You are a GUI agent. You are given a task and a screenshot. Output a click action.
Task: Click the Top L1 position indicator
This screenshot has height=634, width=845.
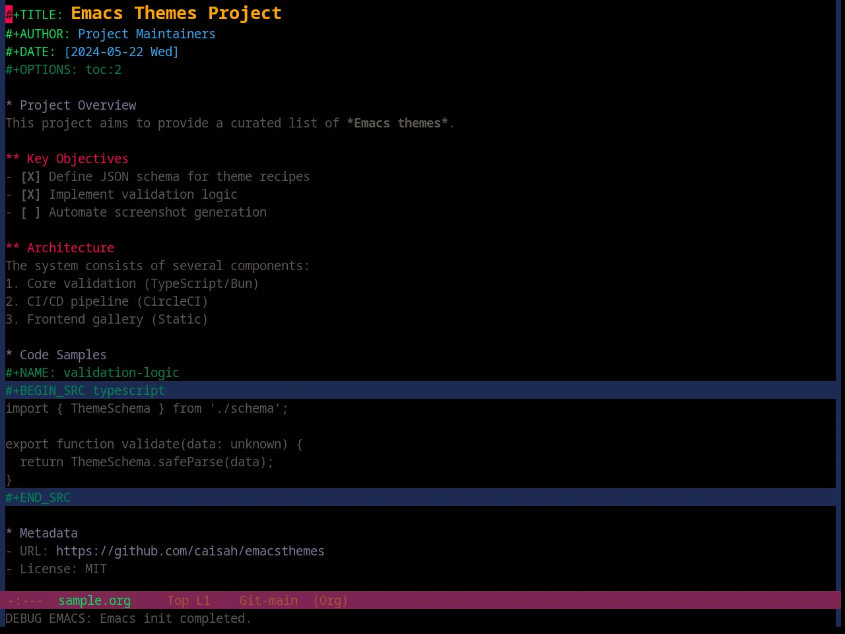coord(188,600)
